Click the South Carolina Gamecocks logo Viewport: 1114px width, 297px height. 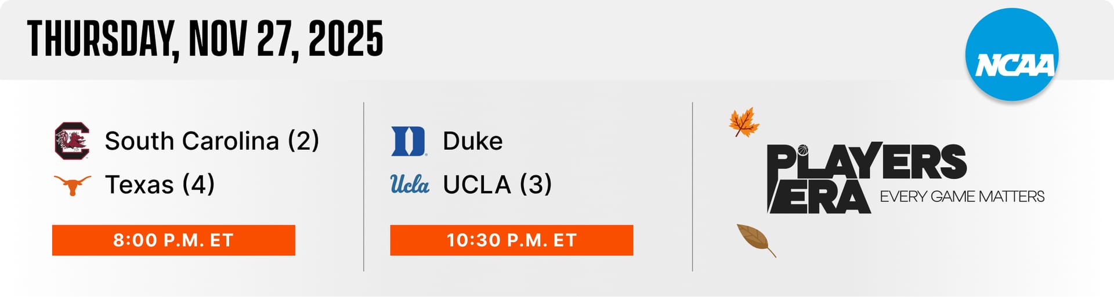(72, 141)
